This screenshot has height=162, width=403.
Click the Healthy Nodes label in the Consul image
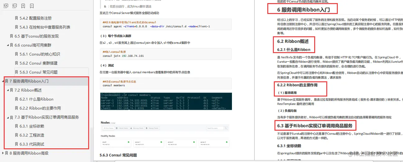point(108,136)
